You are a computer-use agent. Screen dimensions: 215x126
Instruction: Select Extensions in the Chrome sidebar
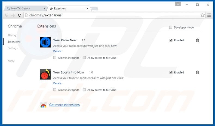tap(14, 42)
